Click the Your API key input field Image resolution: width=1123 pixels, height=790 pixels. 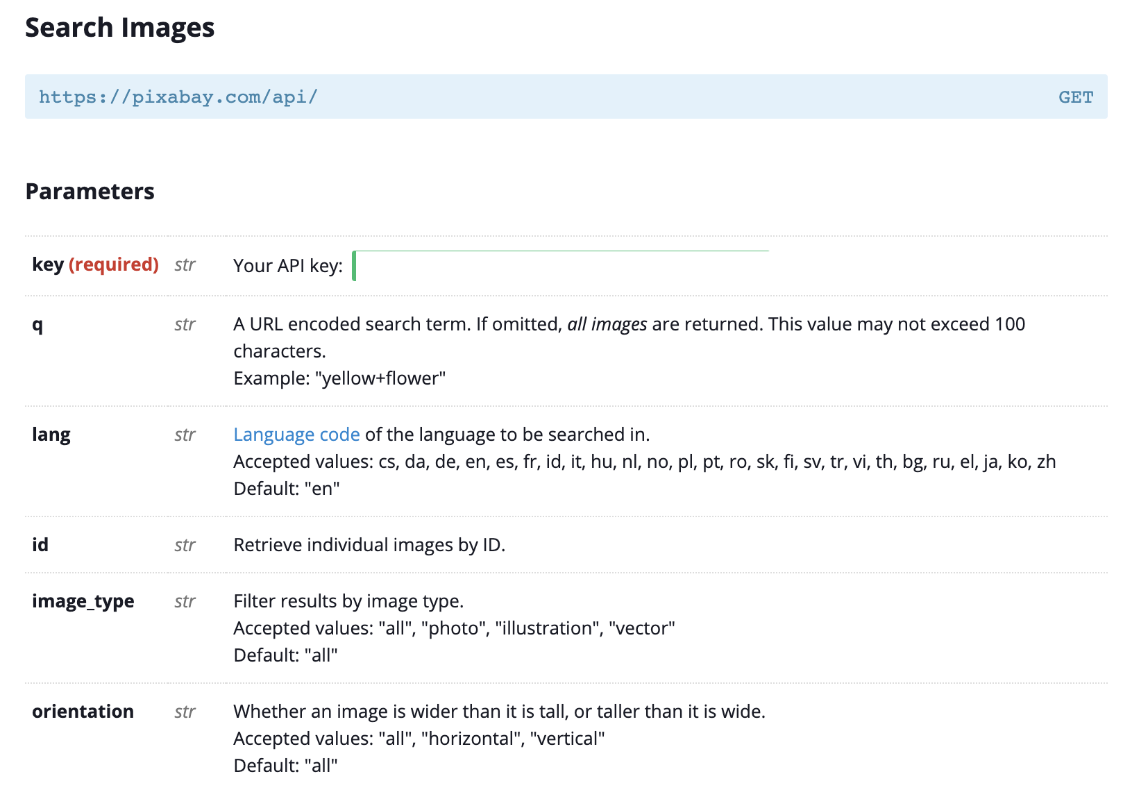[x=561, y=266]
